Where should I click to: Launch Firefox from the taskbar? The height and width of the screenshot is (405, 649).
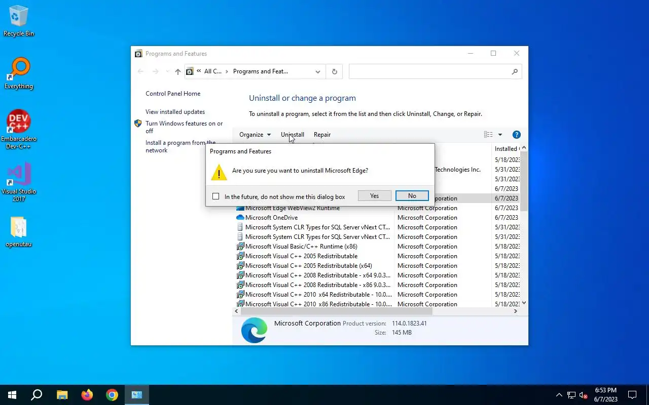pyautogui.click(x=87, y=395)
